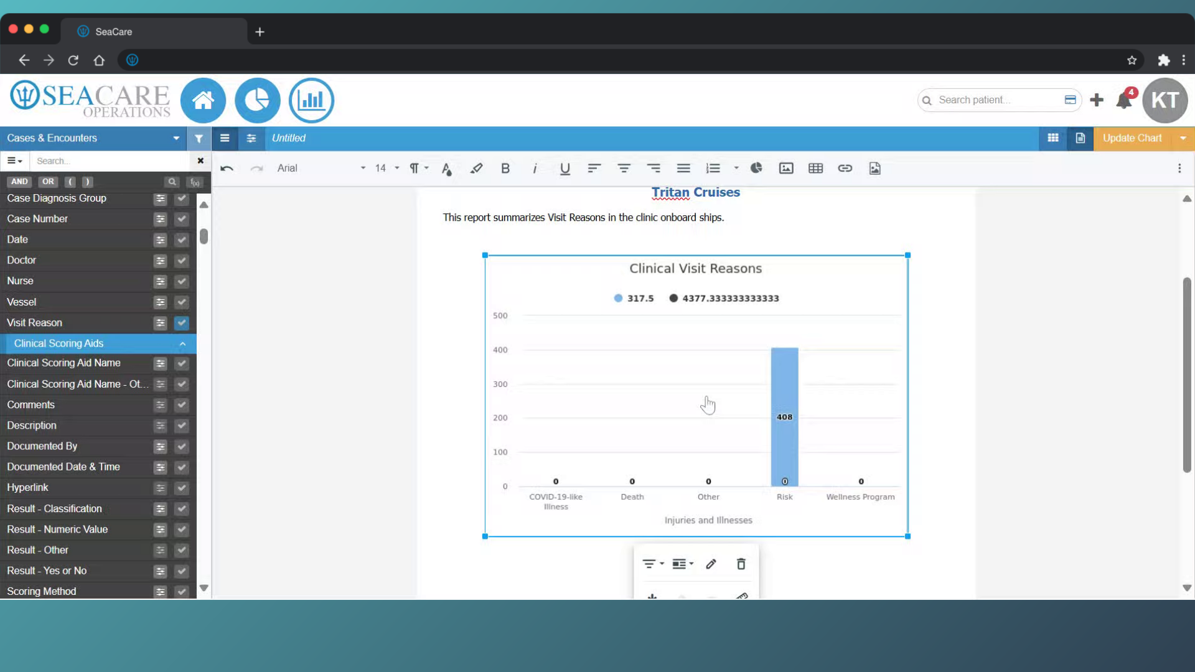Toggle the Hyperlink checkbox
This screenshot has width=1195, height=672.
click(x=181, y=488)
